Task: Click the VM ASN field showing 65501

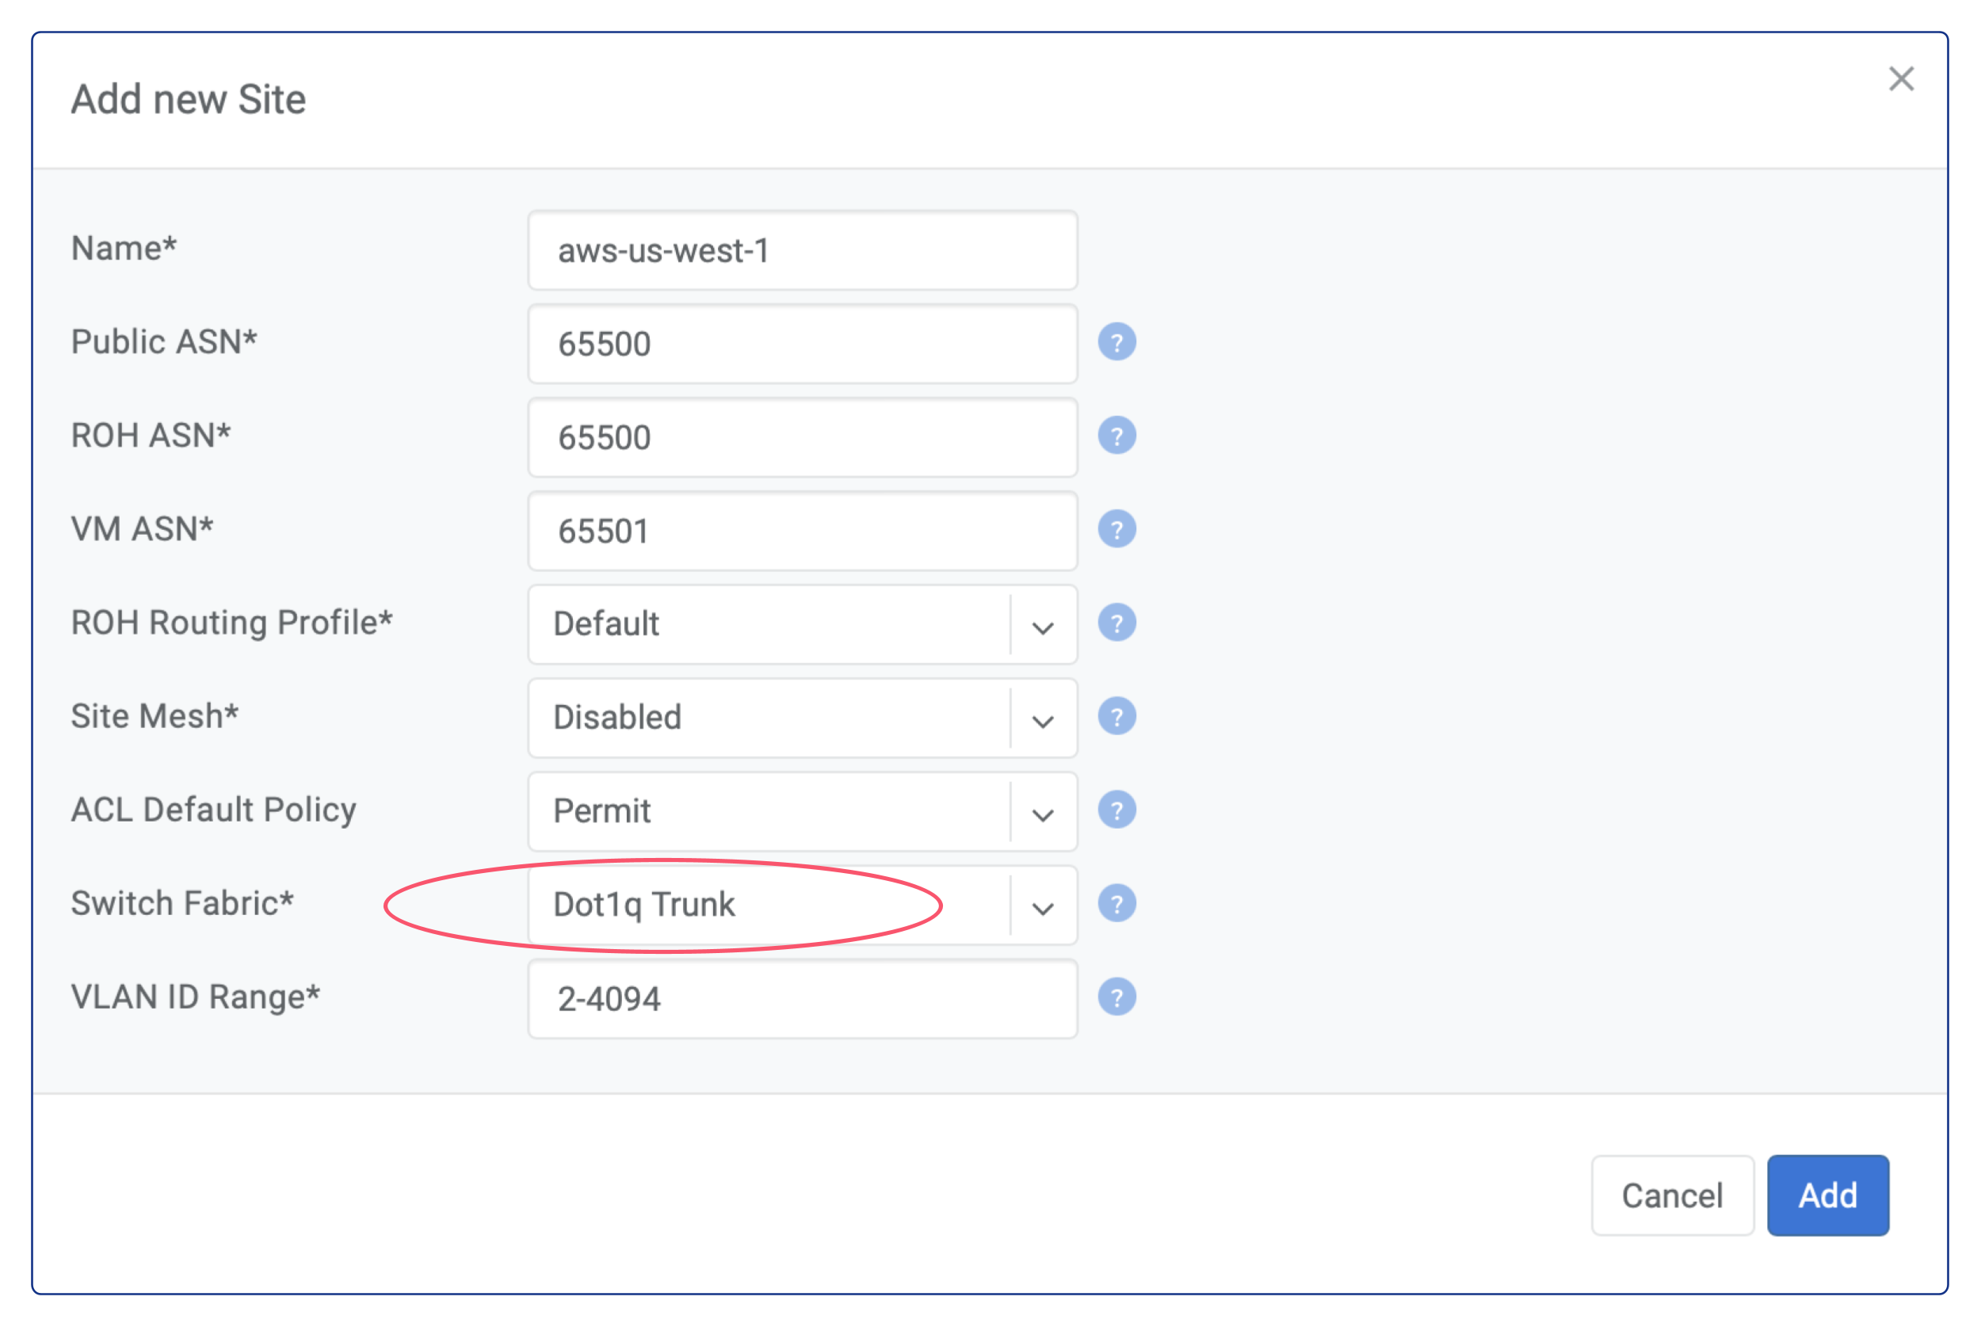Action: pyautogui.click(x=802, y=532)
